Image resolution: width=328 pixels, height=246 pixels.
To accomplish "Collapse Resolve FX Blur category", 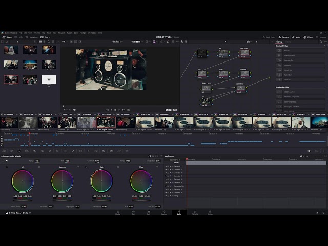I will coord(324,46).
